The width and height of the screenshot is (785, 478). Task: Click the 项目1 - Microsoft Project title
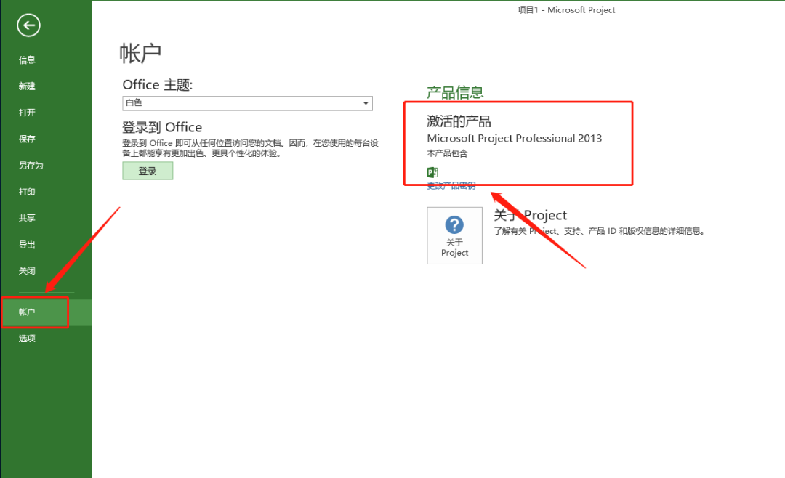566,10
